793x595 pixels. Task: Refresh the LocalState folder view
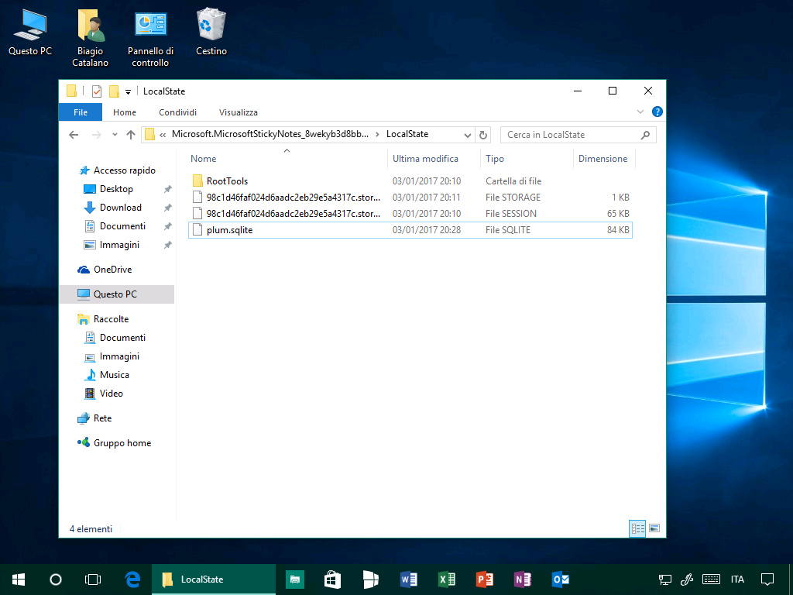(x=483, y=135)
